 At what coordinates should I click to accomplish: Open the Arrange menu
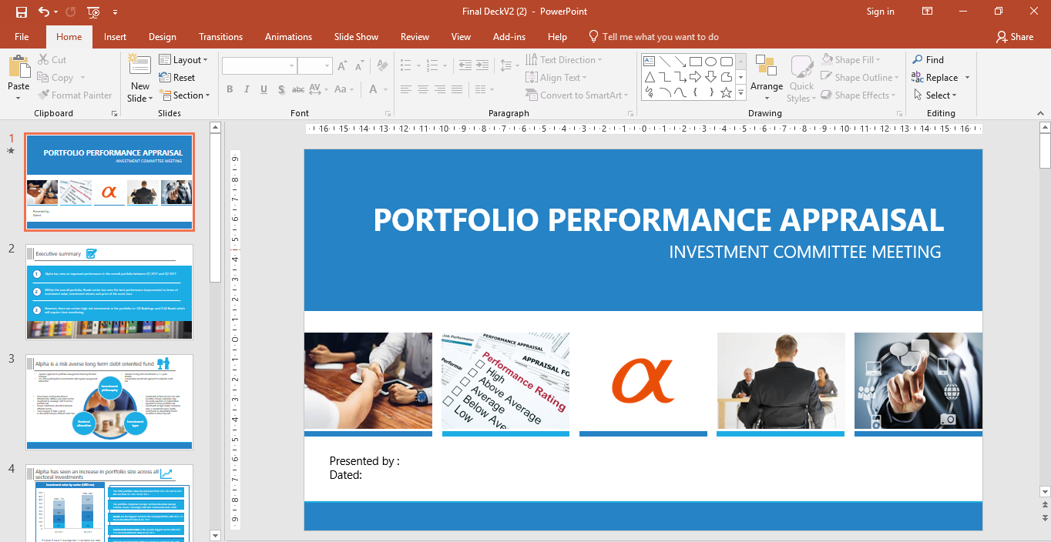(767, 78)
